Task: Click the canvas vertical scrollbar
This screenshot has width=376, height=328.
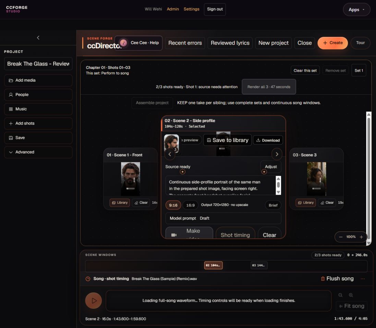Action: pos(368,179)
